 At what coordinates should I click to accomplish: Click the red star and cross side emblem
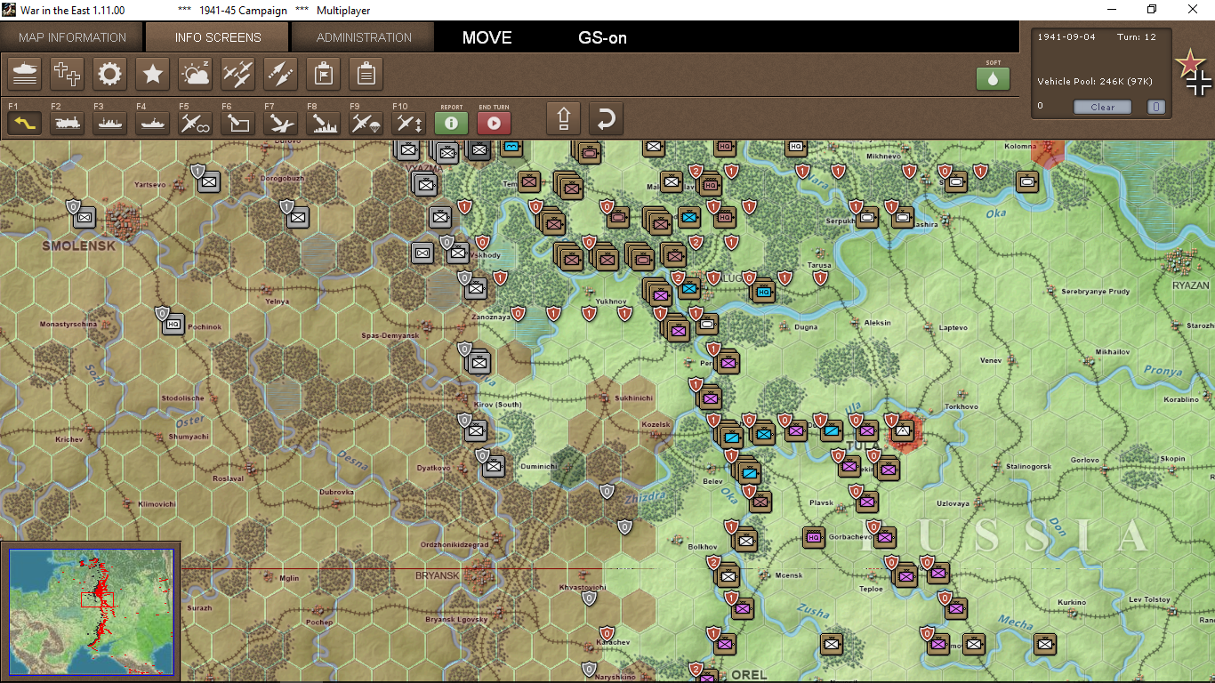click(x=1193, y=73)
